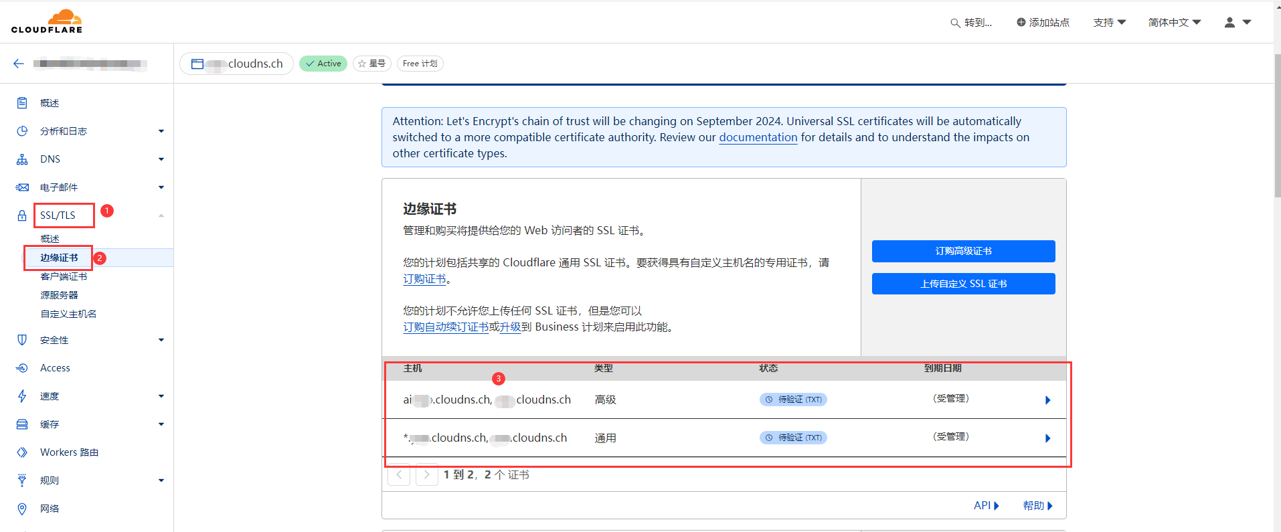Screen dimensions: 1281x532
Task: Go to previous certificates page
Action: 399,474
